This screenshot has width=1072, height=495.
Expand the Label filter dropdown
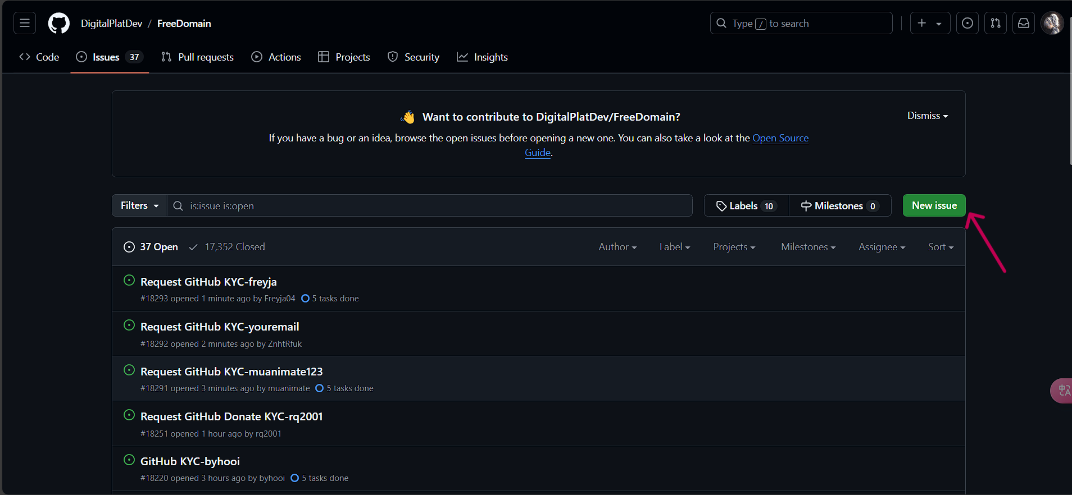pyautogui.click(x=675, y=247)
